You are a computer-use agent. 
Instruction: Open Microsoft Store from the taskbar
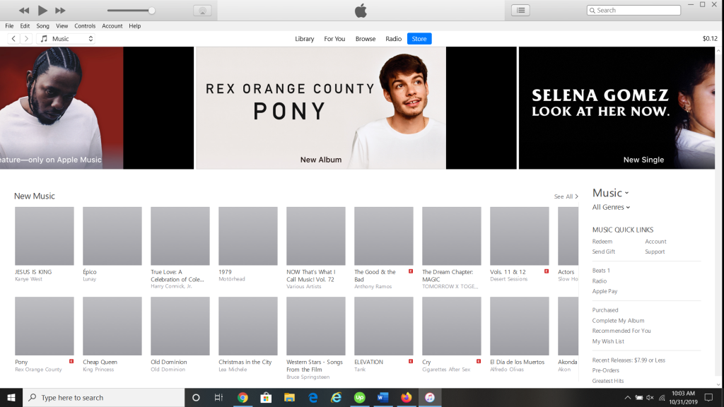click(x=266, y=397)
